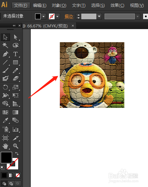Reset default fill and stroke

[2, 168]
